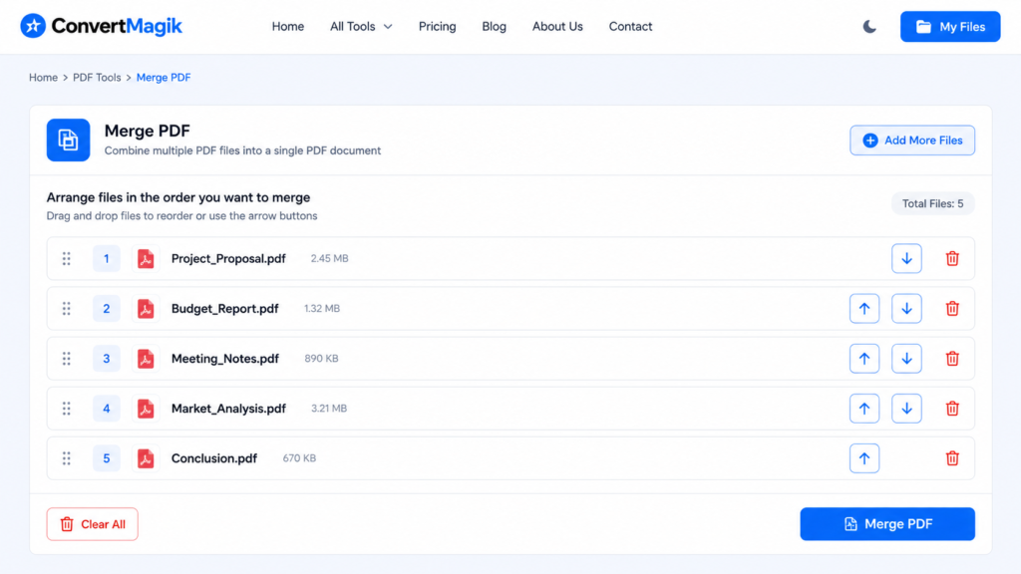Image resolution: width=1021 pixels, height=574 pixels.
Task: Select the Market_Analysis.pdf file name
Action: 228,409
